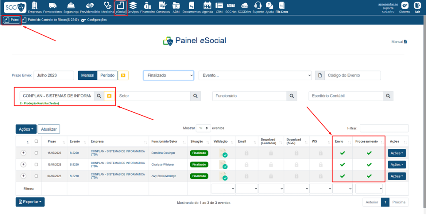This screenshot has width=426, height=215.
Task: Go to the Painel submenu tab
Action: tap(12, 20)
